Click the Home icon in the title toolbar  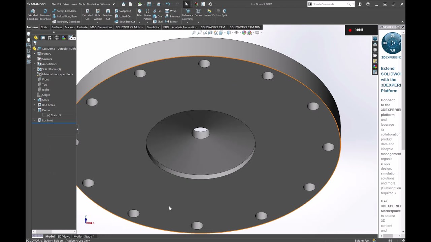(x=124, y=4)
